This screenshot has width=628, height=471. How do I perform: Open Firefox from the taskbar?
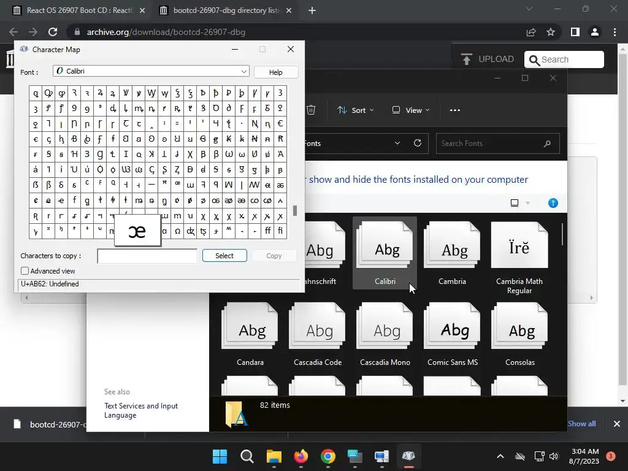pyautogui.click(x=301, y=456)
